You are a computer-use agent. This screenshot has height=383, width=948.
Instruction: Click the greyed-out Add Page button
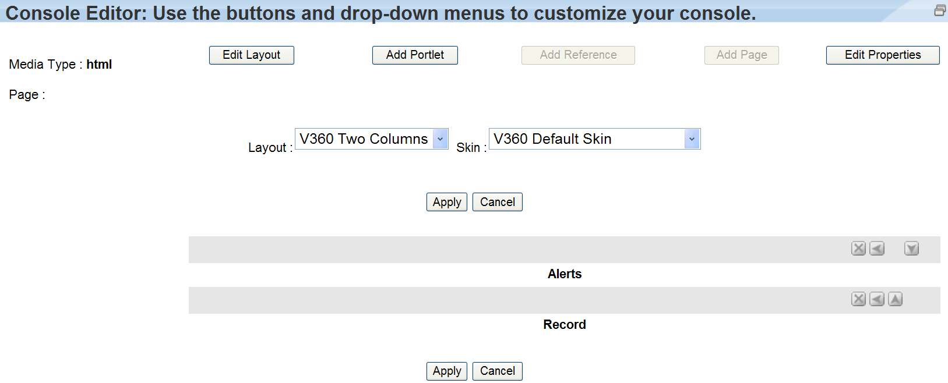(741, 55)
